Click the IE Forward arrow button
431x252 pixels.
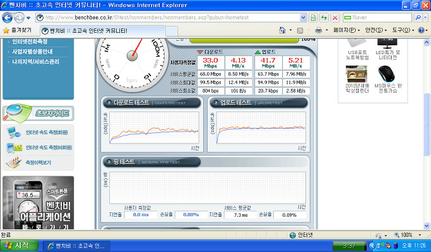[x=19, y=18]
